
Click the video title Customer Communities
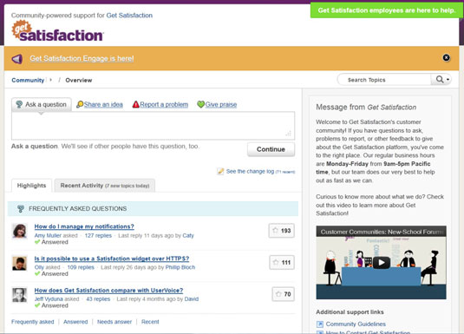(382, 232)
